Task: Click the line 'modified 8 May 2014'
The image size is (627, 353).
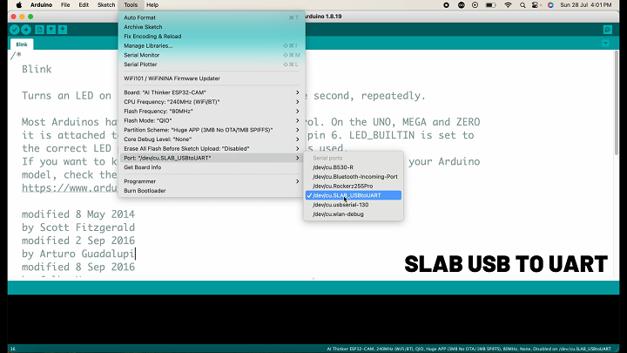Action: click(x=78, y=214)
